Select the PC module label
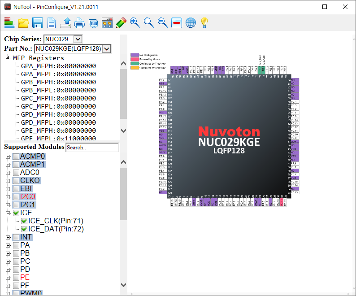Viewport: 356px width, 296px height. coord(25,261)
